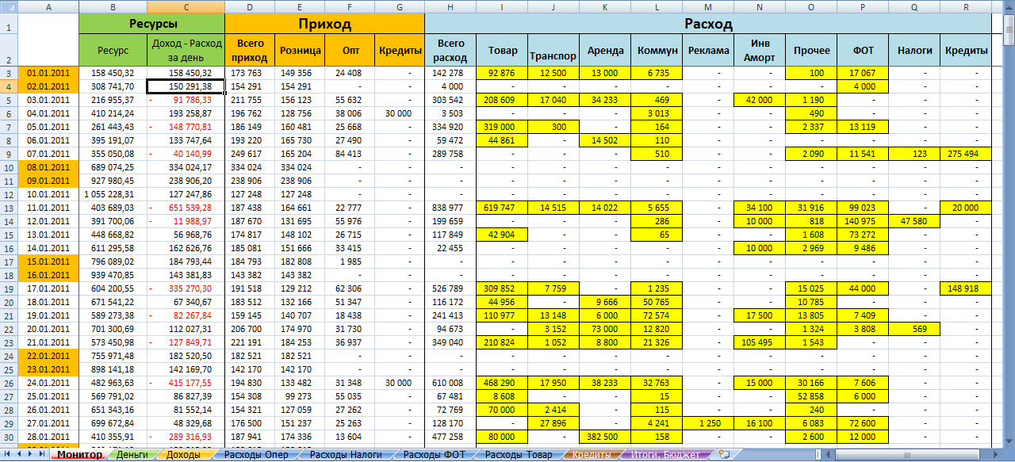Viewport: 1015px width, 462px height.
Task: Go to the Расходы ФОТ sheet tab
Action: (434, 455)
